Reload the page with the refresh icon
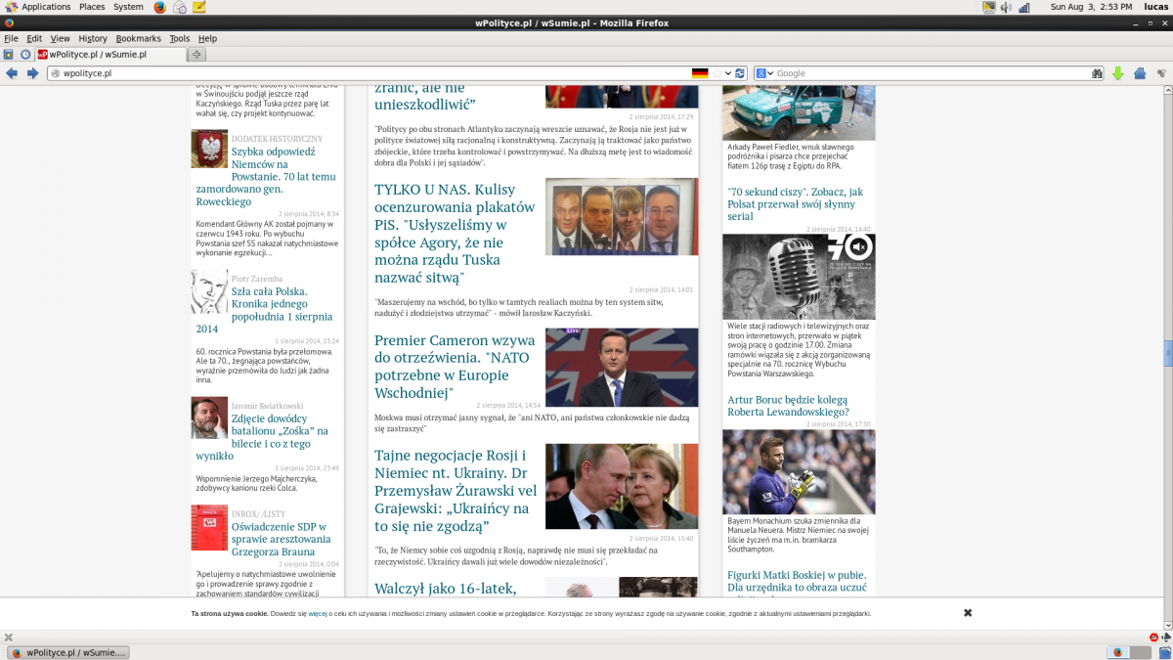Image resolution: width=1173 pixels, height=660 pixels. point(741,73)
